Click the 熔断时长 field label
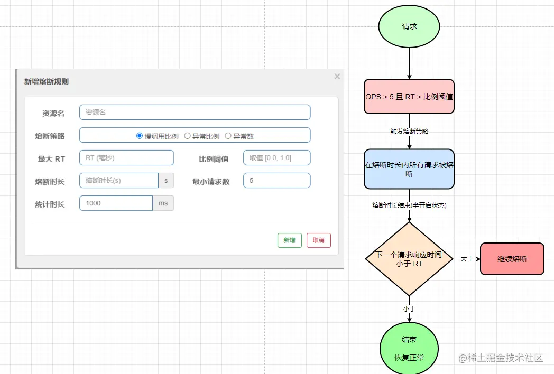The height and width of the screenshot is (374, 554). (50, 182)
